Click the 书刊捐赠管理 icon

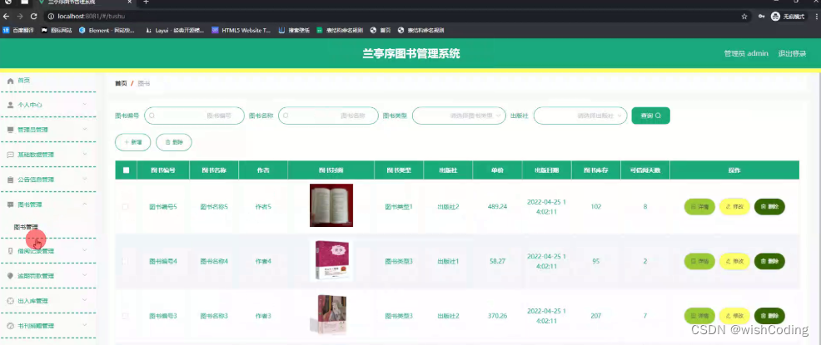click(x=11, y=326)
